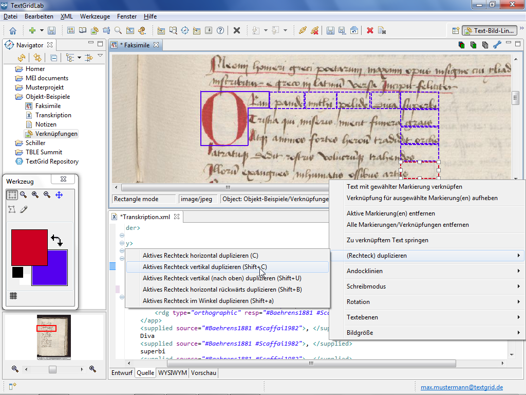The height and width of the screenshot is (395, 526).
Task: Choose 'Aktives Rechteck horizontal duplizieren (C)'
Action: 200,256
